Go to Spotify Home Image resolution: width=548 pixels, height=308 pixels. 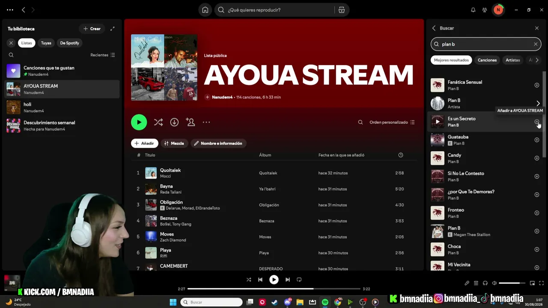(x=205, y=10)
